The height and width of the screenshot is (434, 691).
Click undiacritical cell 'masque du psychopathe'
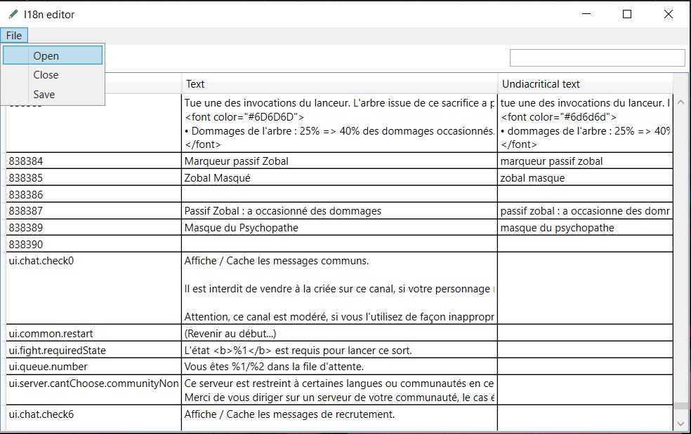(x=585, y=228)
